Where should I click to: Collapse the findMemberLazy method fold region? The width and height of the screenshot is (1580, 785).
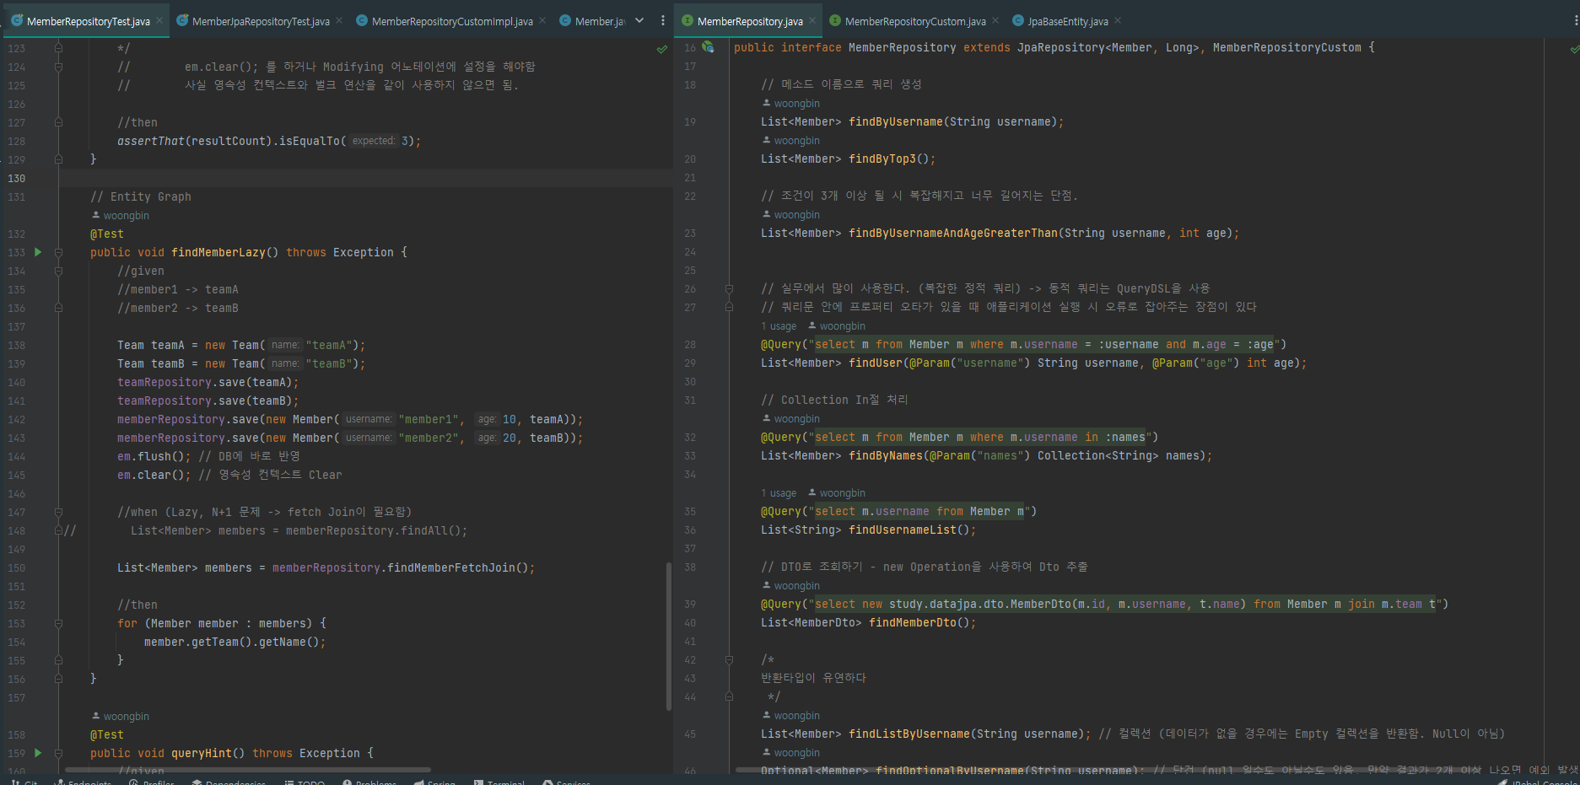(x=57, y=251)
